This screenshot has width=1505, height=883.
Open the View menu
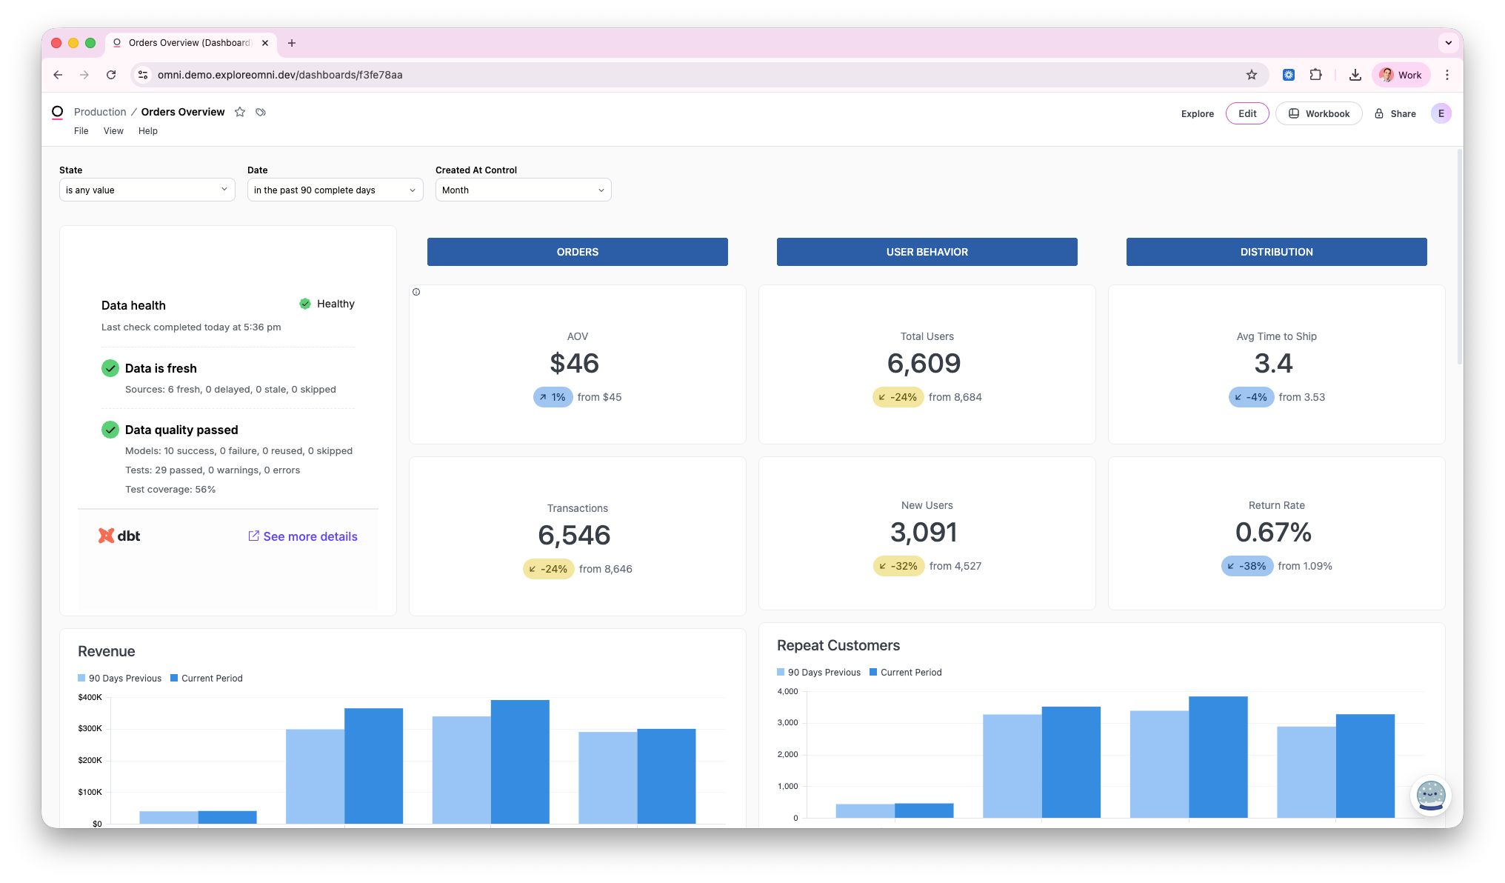[x=113, y=131]
